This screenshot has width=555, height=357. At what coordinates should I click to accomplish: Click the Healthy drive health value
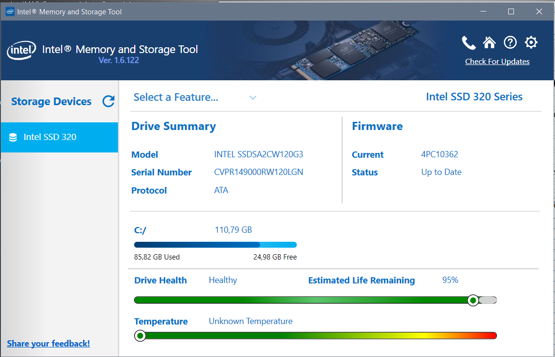tap(223, 280)
